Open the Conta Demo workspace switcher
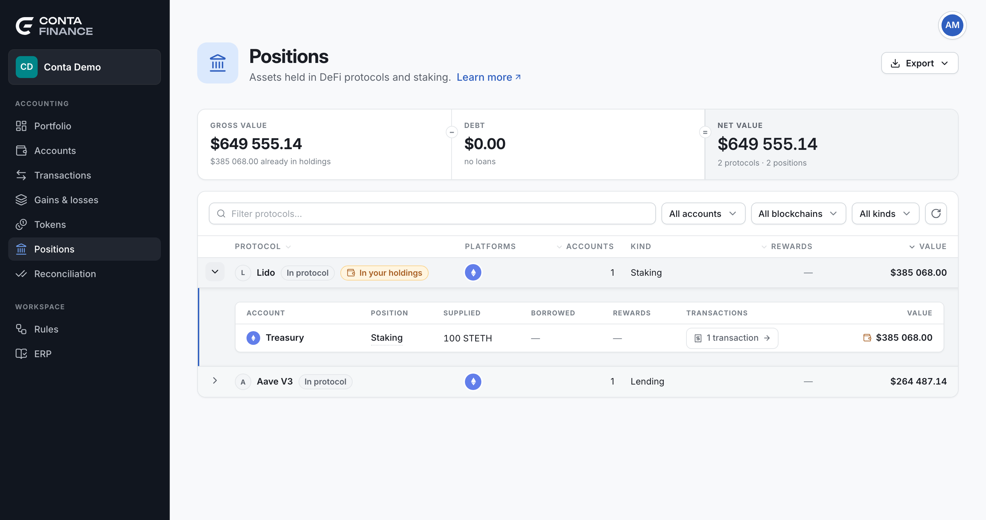Image resolution: width=986 pixels, height=520 pixels. pos(84,67)
